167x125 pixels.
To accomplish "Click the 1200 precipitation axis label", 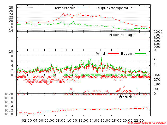I will pos(158,32).
